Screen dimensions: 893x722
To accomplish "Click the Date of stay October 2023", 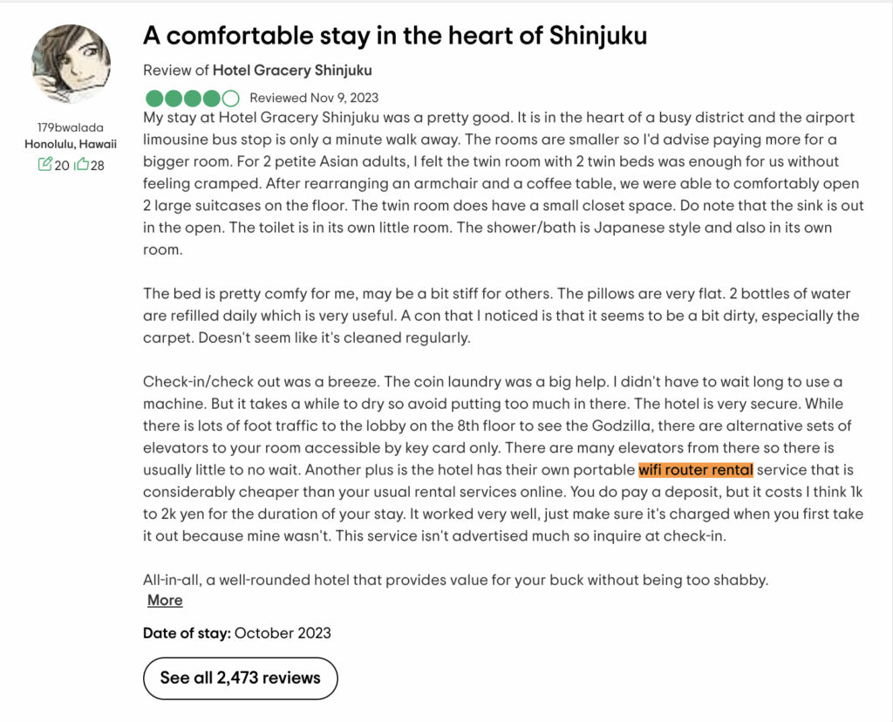I will coord(237,633).
